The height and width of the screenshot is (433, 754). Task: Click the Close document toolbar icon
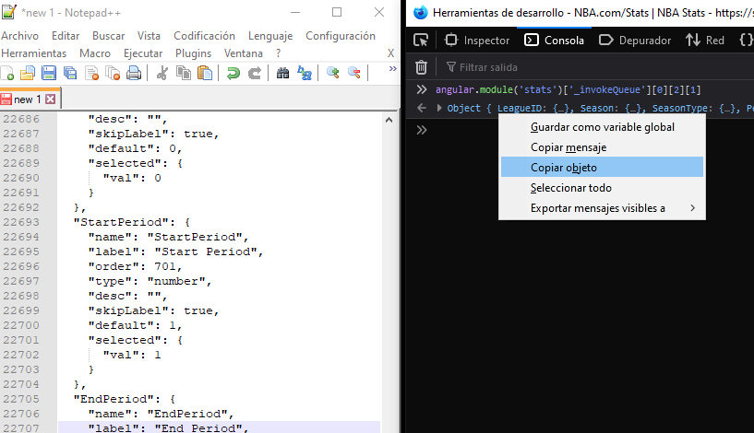point(91,73)
